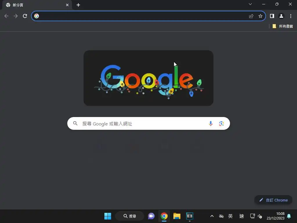Image resolution: width=297 pixels, height=223 pixels.
Task: Click the Chrome icon in the taskbar
Action: pyautogui.click(x=164, y=216)
